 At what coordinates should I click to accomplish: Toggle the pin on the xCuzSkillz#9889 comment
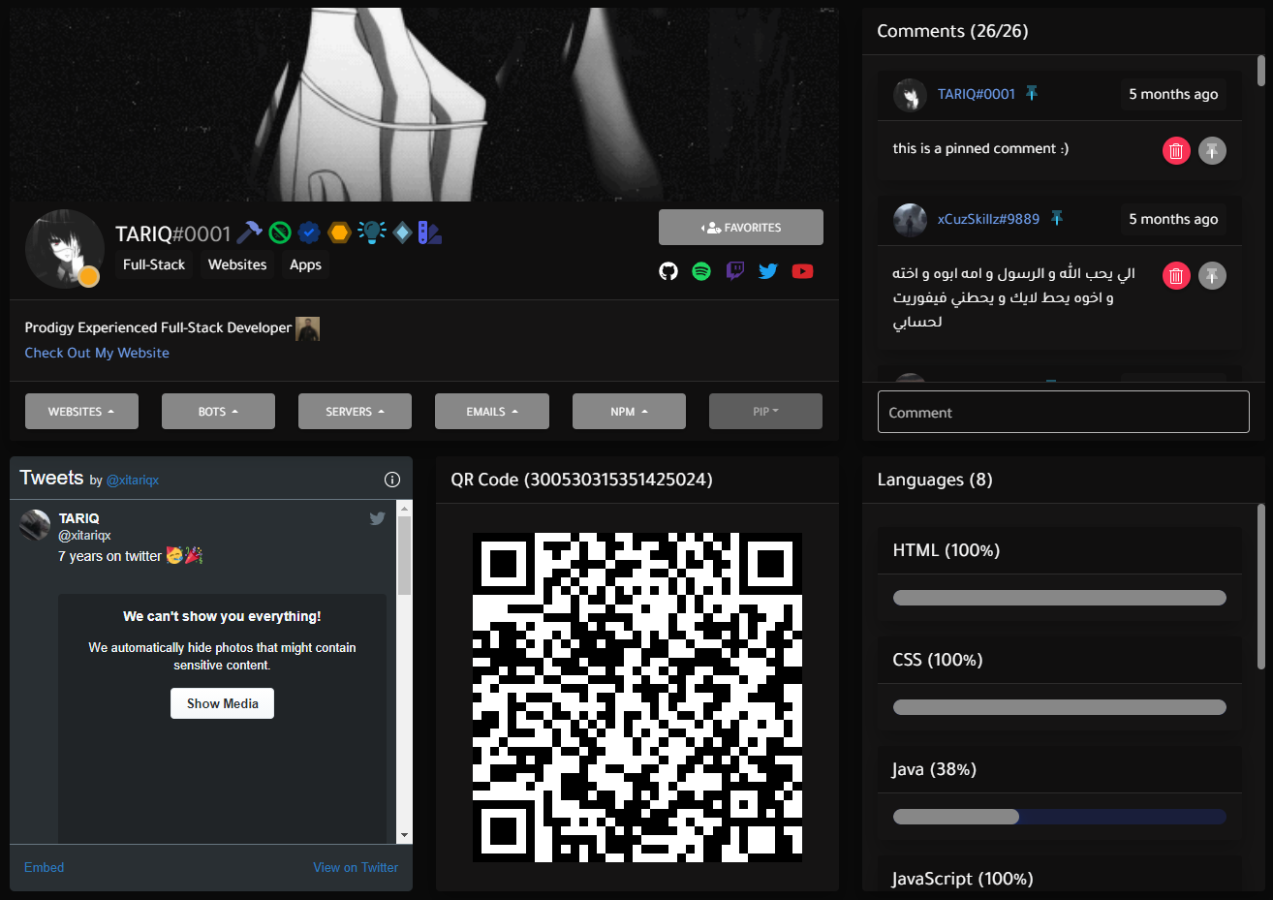(x=1212, y=276)
